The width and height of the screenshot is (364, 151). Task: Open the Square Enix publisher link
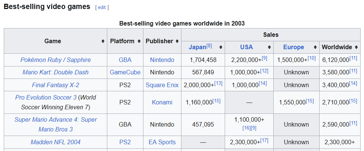click(x=162, y=85)
